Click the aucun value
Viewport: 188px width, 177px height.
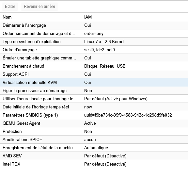(90, 140)
